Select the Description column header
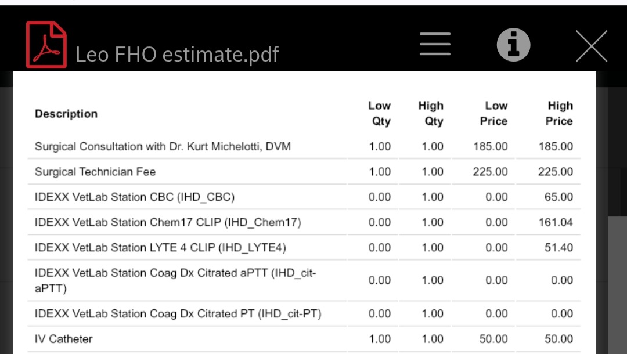Viewport: 627px width, 354px height. tap(66, 114)
